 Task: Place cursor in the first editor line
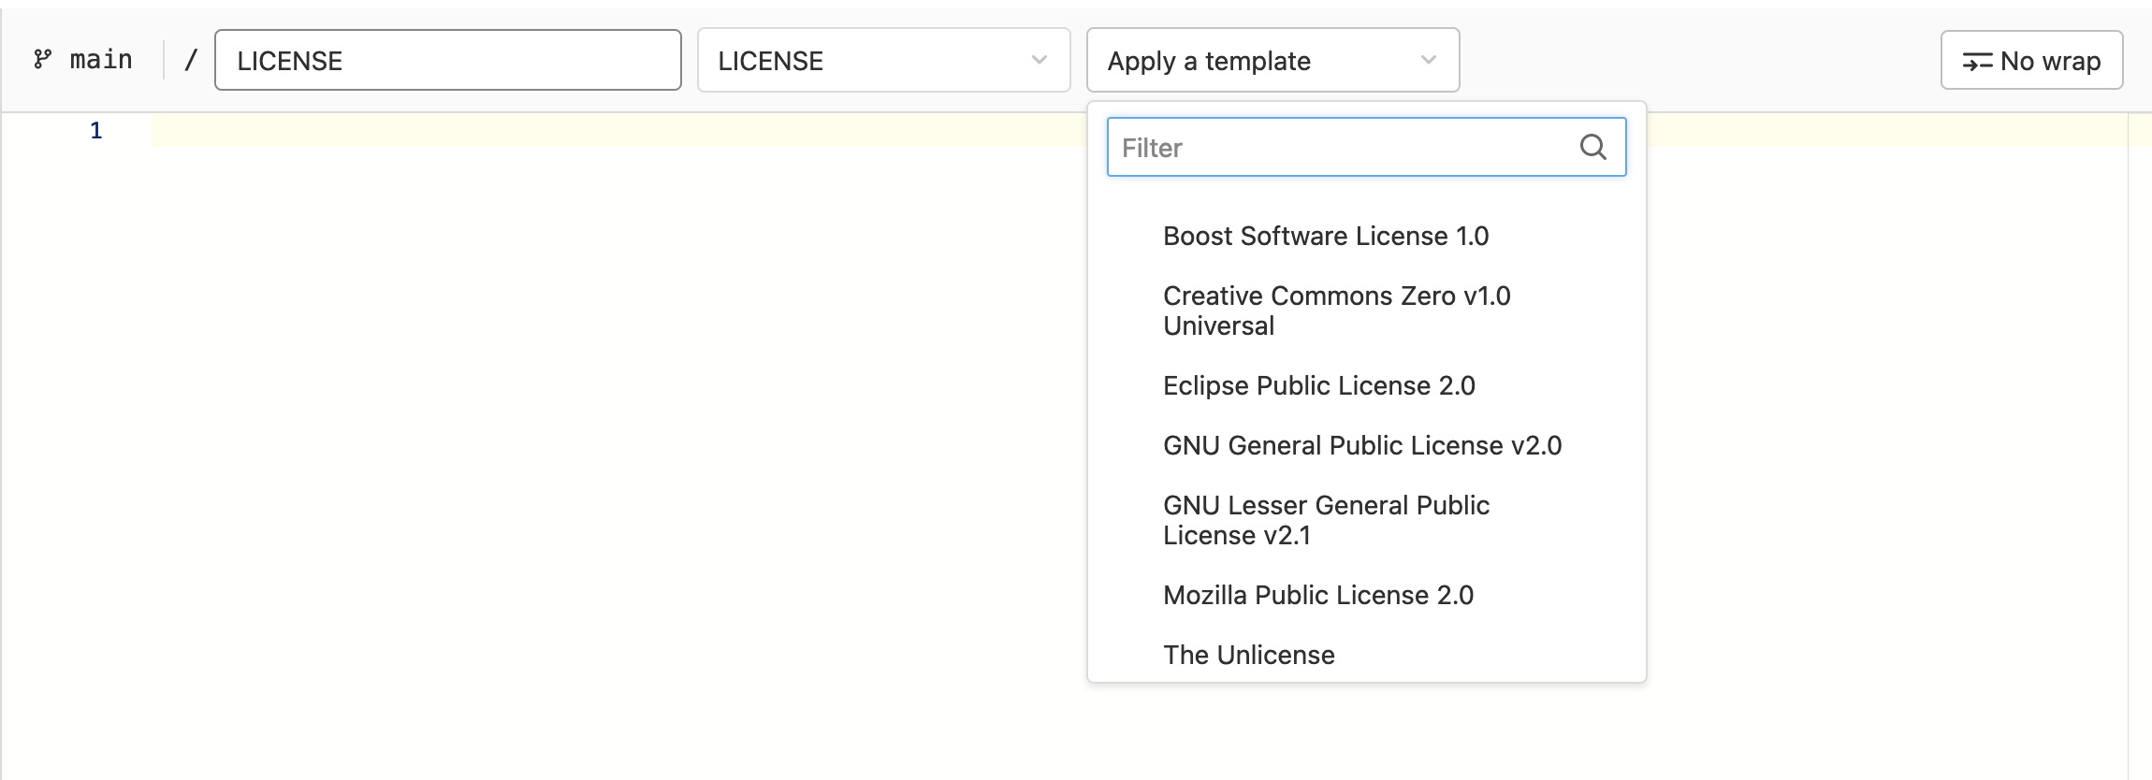point(561,131)
